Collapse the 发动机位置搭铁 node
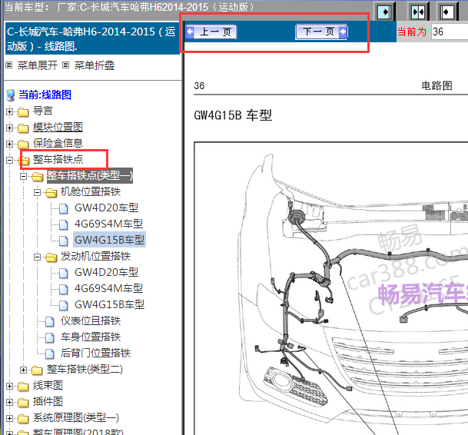 pos(38,257)
